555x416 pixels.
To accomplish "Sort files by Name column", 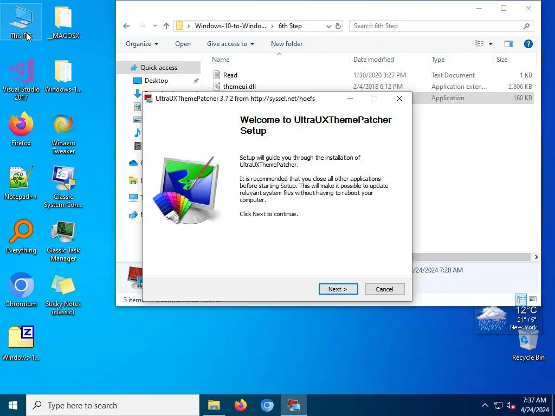I will [279, 60].
